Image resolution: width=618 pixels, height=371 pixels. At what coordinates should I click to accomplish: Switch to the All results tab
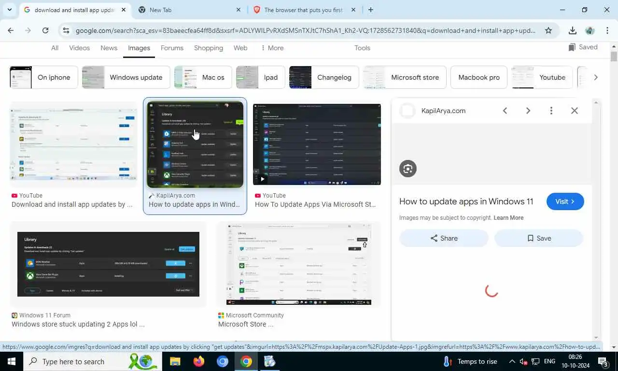pos(55,48)
